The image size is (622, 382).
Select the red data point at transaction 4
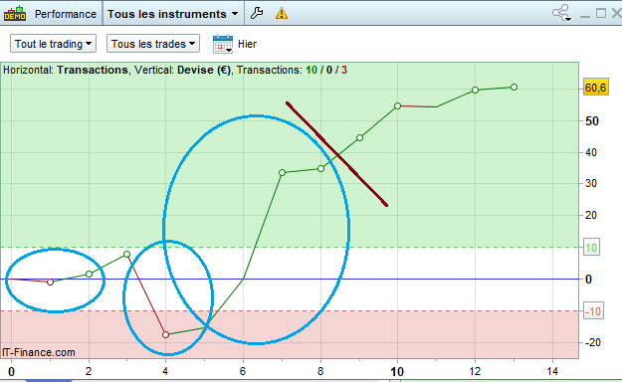[166, 335]
